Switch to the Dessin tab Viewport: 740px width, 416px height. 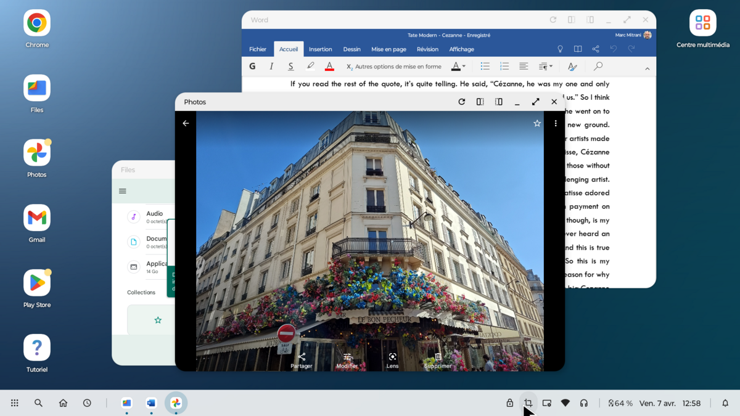click(x=351, y=49)
